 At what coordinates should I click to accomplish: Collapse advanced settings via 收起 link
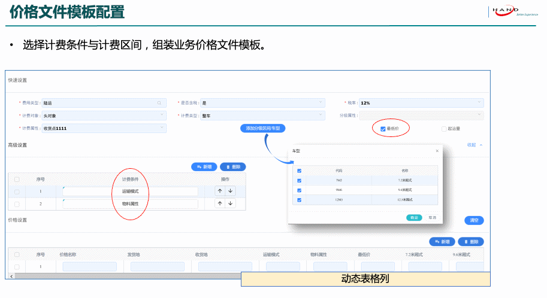(x=474, y=145)
